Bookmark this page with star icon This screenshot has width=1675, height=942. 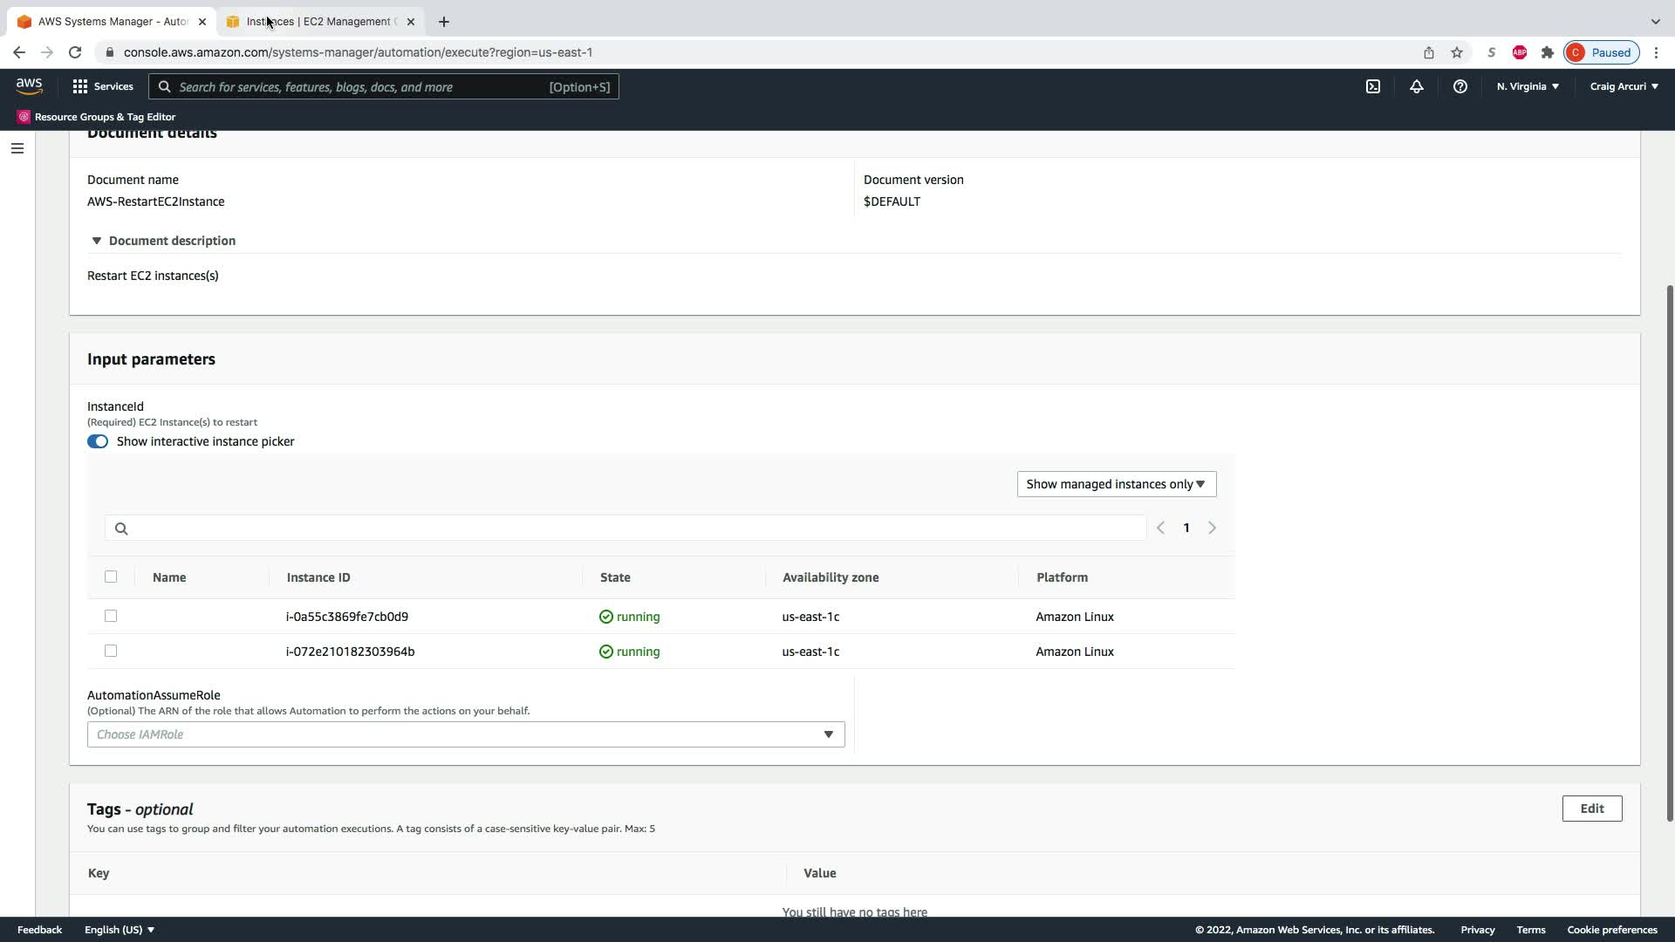point(1457,52)
